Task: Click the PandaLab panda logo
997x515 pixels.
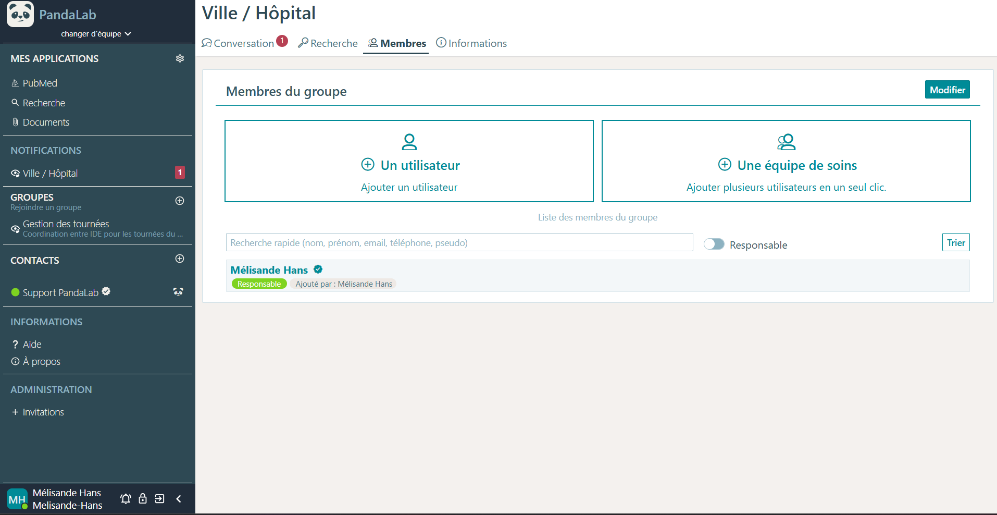Action: click(x=20, y=14)
